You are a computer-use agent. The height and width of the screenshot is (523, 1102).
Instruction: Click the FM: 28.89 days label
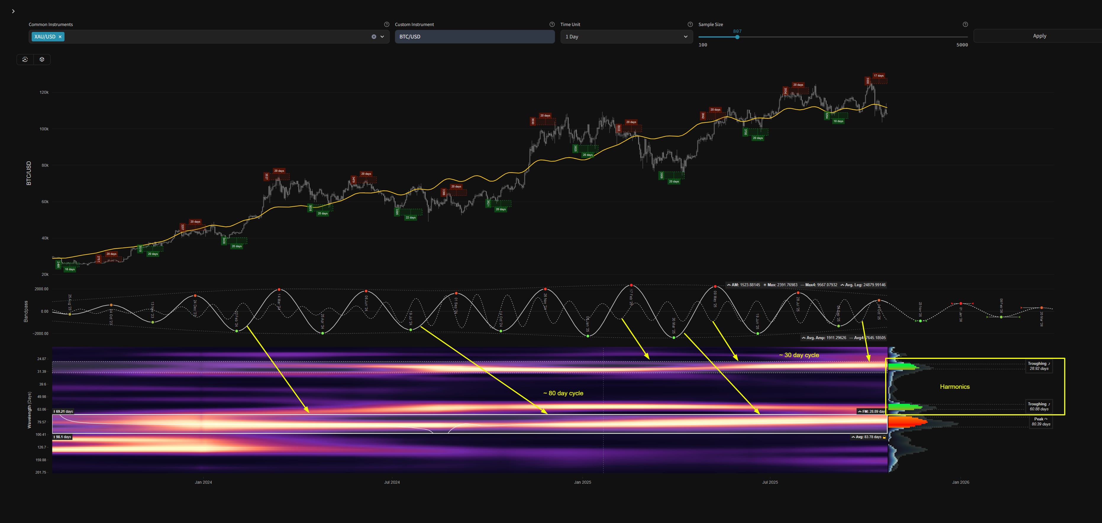[872, 411]
